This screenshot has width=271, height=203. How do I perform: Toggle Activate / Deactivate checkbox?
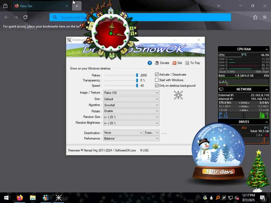coord(157,74)
